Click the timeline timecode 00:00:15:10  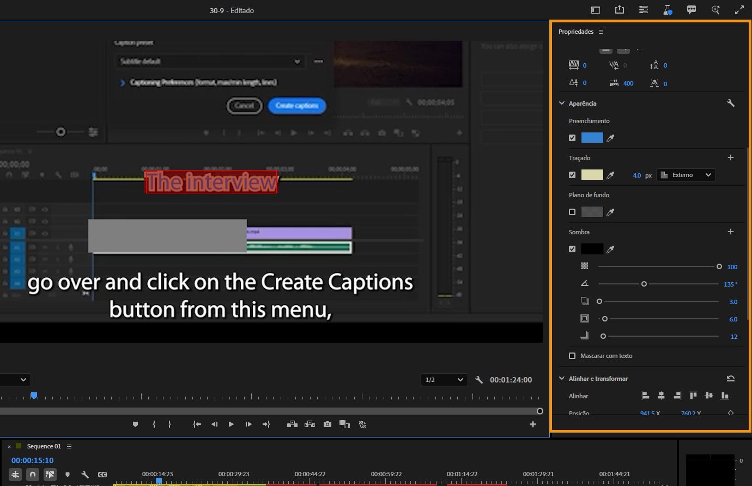33,460
